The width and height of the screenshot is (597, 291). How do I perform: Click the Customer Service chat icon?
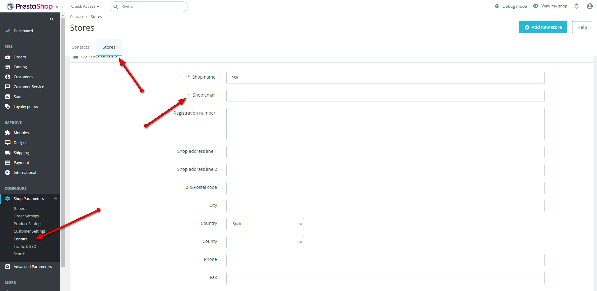8,87
